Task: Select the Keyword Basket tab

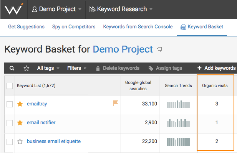Action: click(x=202, y=27)
